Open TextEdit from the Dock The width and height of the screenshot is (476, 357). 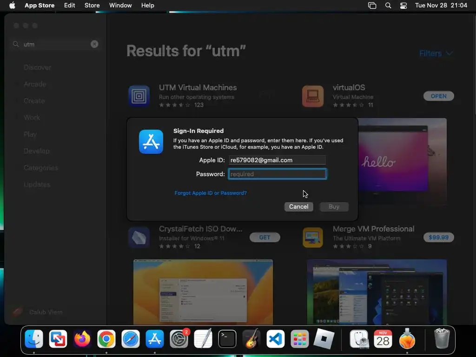(203, 339)
